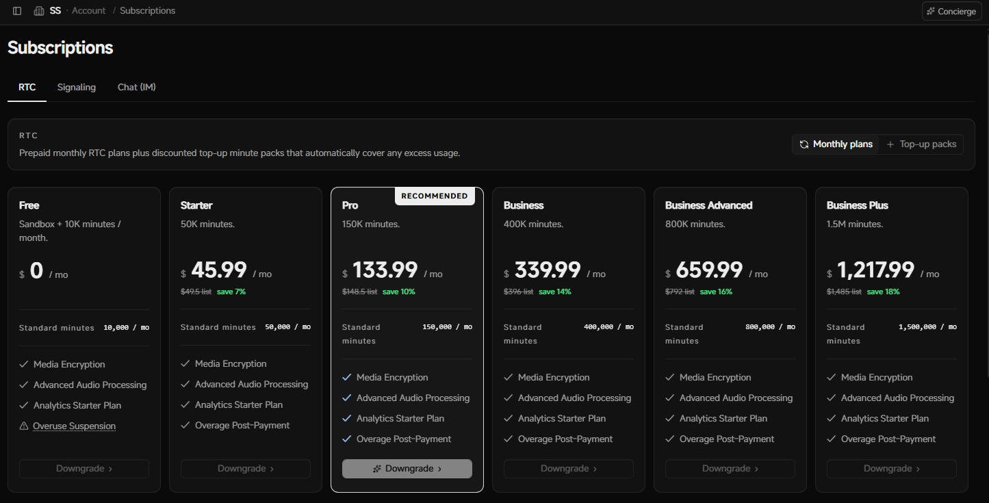Image resolution: width=989 pixels, height=503 pixels.
Task: Click the organization building icon next to SS
Action: 39,11
